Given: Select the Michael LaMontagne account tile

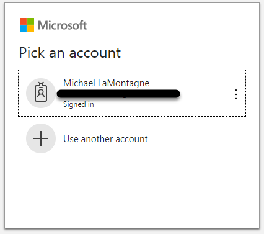Looking at the screenshot, I should [x=132, y=93].
